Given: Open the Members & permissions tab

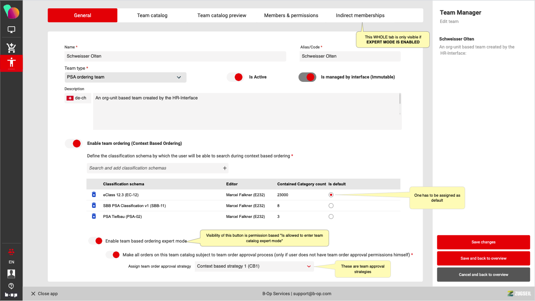Looking at the screenshot, I should tap(291, 15).
